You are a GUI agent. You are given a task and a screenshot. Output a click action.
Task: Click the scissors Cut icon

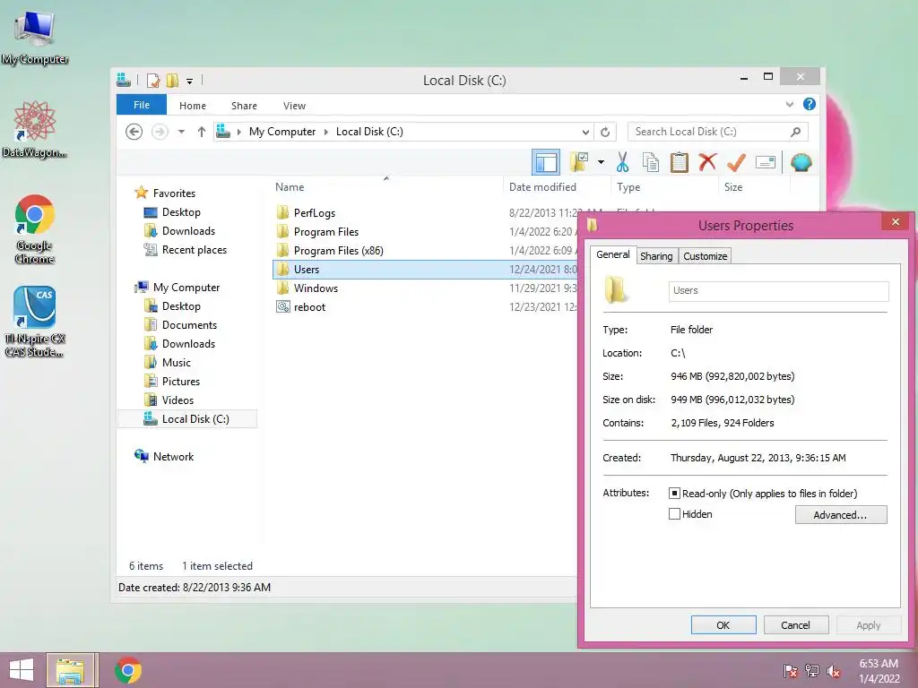click(x=622, y=162)
